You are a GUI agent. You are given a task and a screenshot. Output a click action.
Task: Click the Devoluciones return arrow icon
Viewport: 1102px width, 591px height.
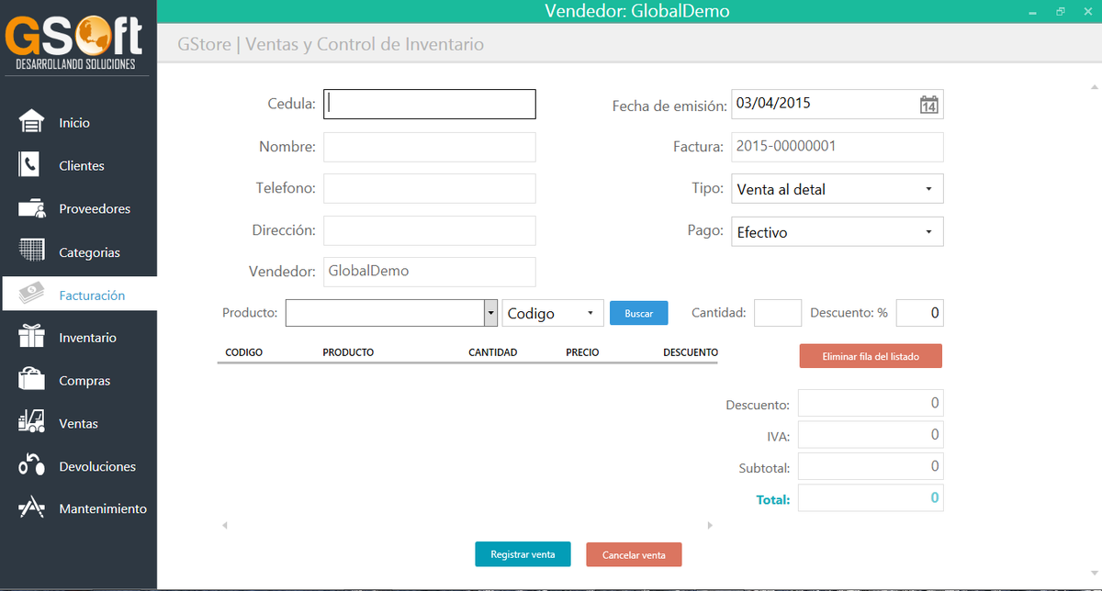click(32, 465)
